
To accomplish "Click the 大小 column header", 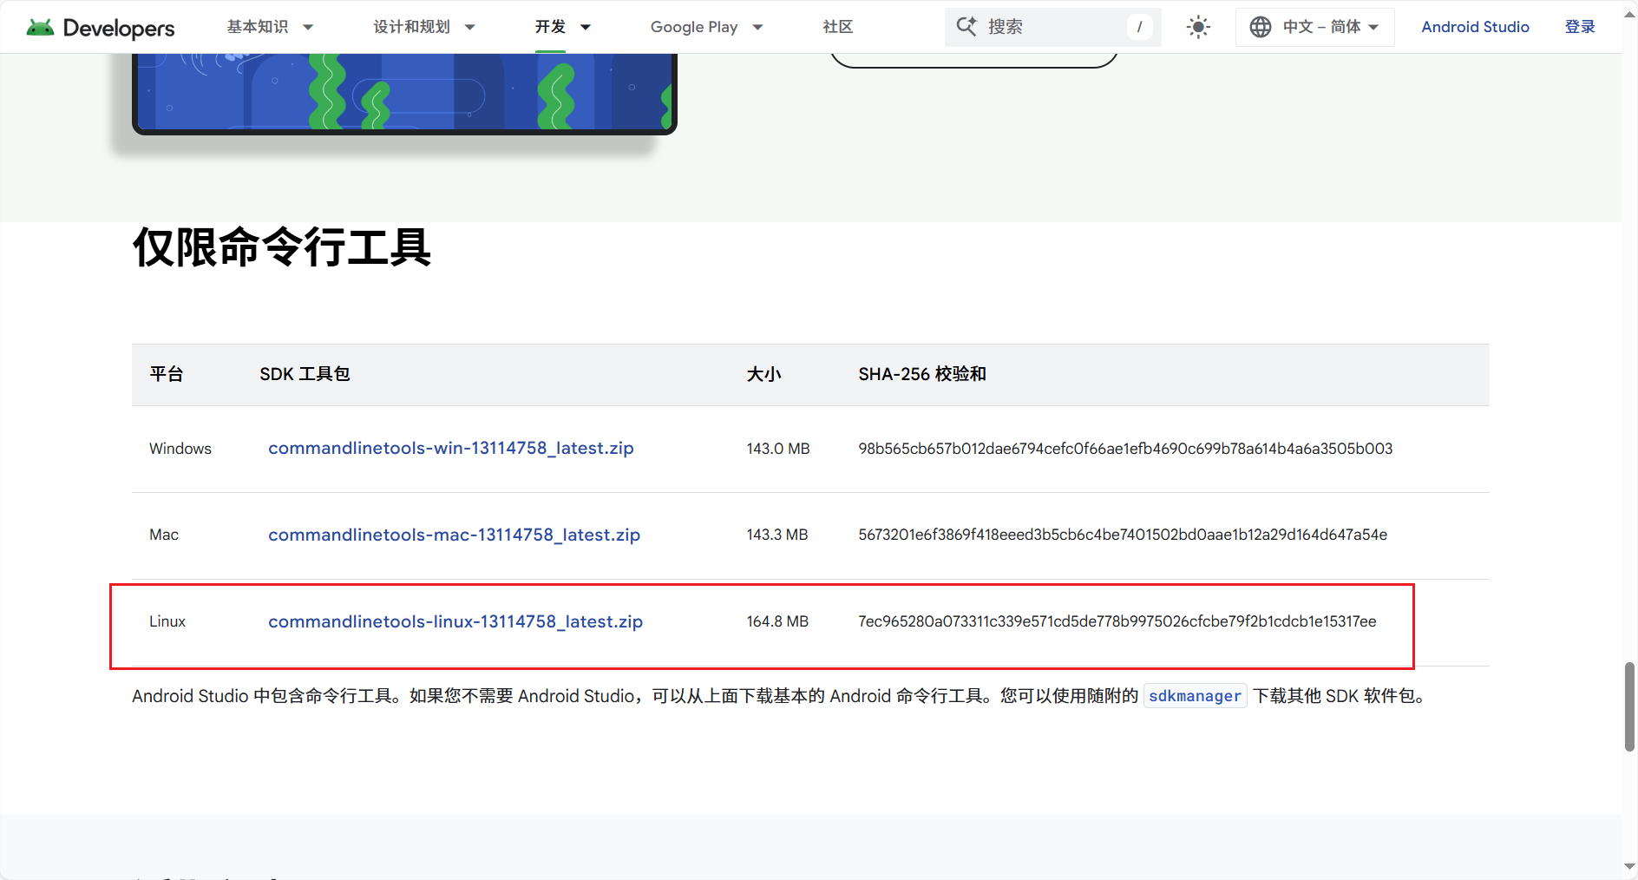I will [764, 374].
